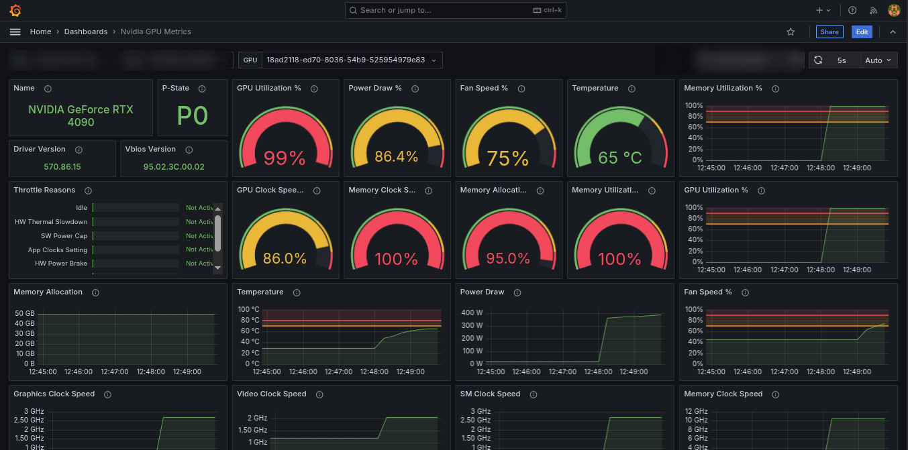Click the Idle throttle reason row

point(114,208)
